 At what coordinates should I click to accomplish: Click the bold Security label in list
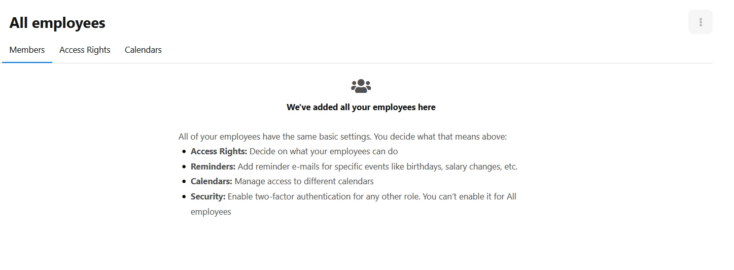pos(208,196)
